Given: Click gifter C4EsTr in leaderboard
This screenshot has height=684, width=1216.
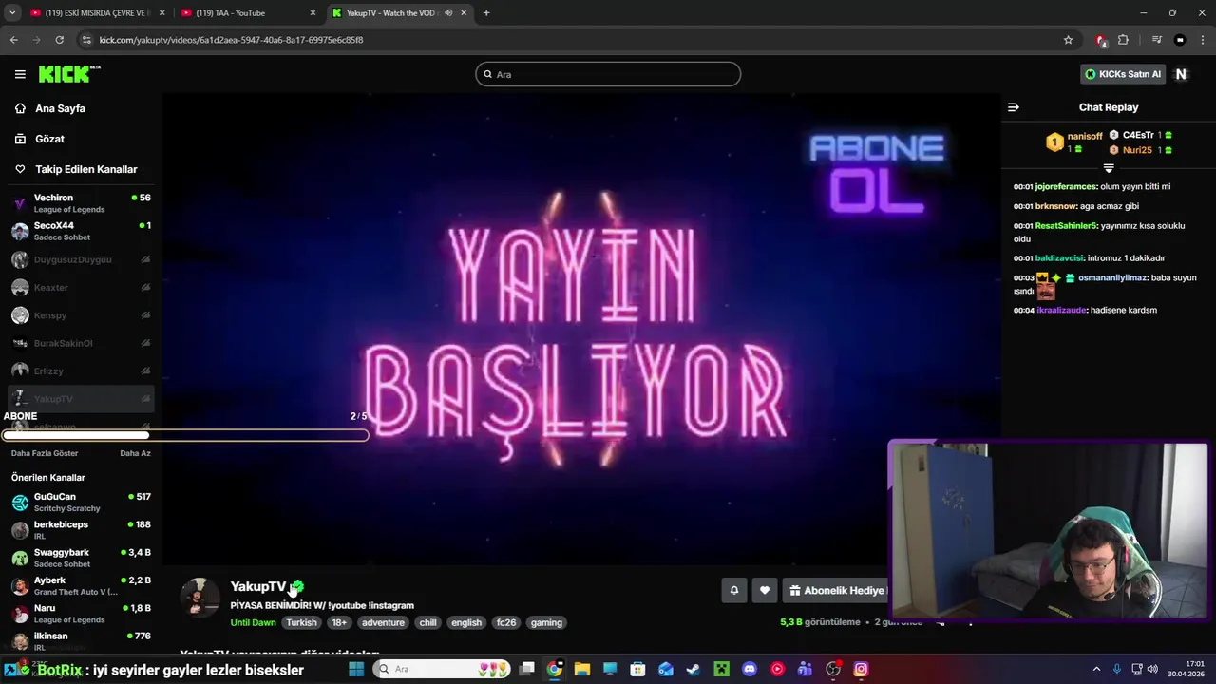Looking at the screenshot, I should click(x=1138, y=135).
